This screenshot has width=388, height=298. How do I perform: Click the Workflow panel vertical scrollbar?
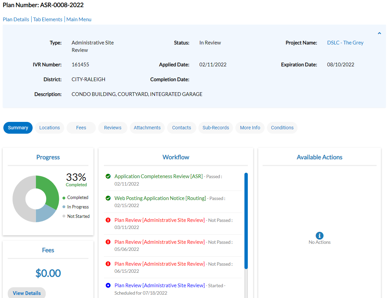pyautogui.click(x=246, y=221)
